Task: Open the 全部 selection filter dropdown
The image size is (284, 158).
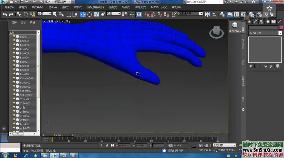Action: point(44,13)
